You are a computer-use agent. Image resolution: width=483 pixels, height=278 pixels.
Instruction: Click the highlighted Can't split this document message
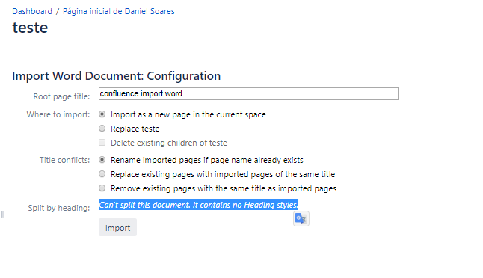(x=198, y=205)
